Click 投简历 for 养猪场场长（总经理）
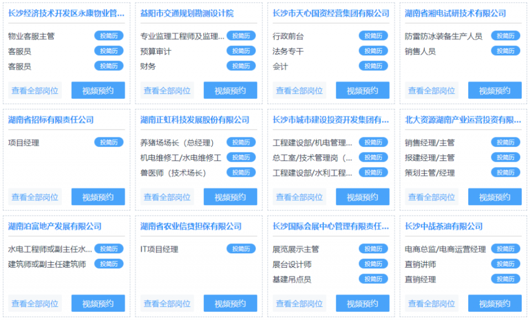 241,142
